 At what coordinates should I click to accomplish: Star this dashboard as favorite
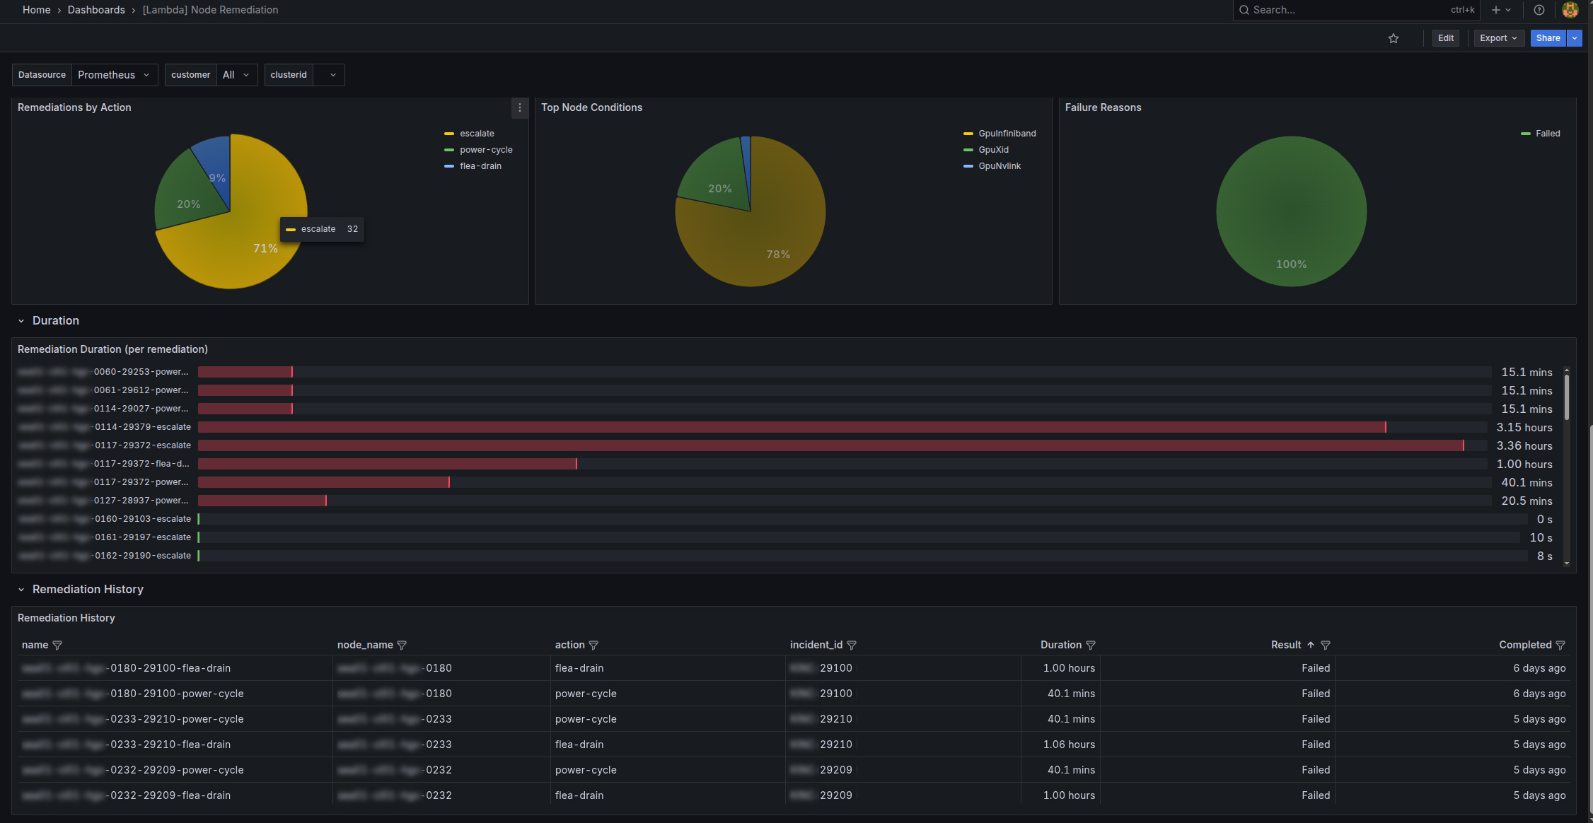point(1394,38)
